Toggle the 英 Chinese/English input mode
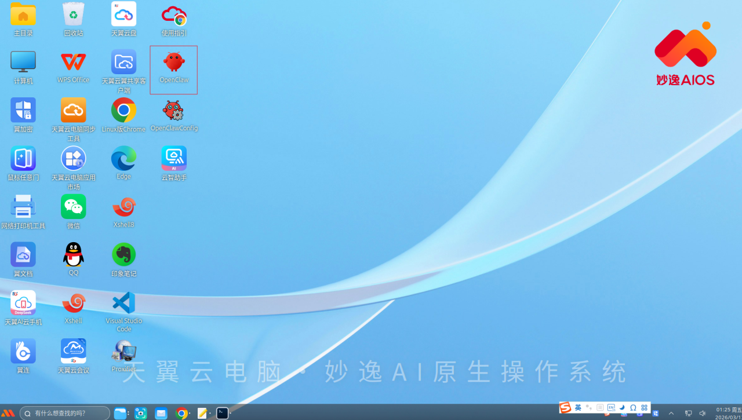Viewport: 742px width, 420px height. coord(578,408)
